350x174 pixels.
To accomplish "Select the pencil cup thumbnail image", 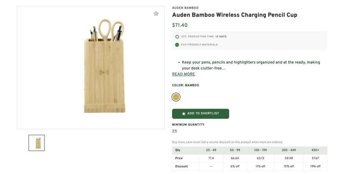I will (x=37, y=143).
